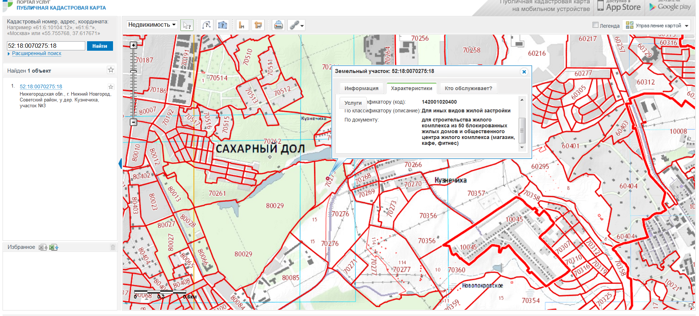This screenshot has height=316, width=699.
Task: Click the Найти search button
Action: point(100,46)
